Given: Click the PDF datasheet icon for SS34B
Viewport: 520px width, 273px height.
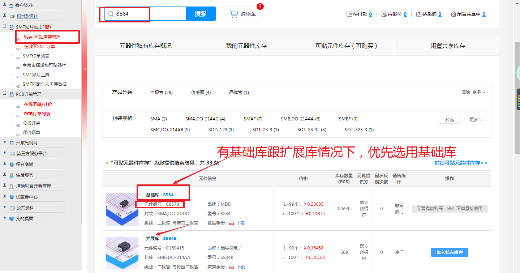Looking at the screenshot, I should coord(232,267).
